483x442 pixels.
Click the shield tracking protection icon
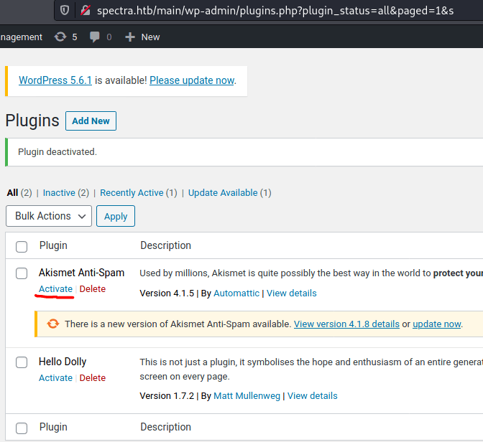65,11
